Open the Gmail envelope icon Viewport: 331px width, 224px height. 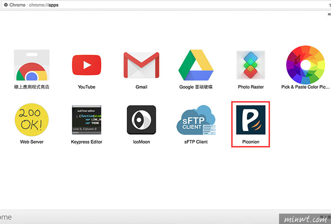[x=141, y=65]
